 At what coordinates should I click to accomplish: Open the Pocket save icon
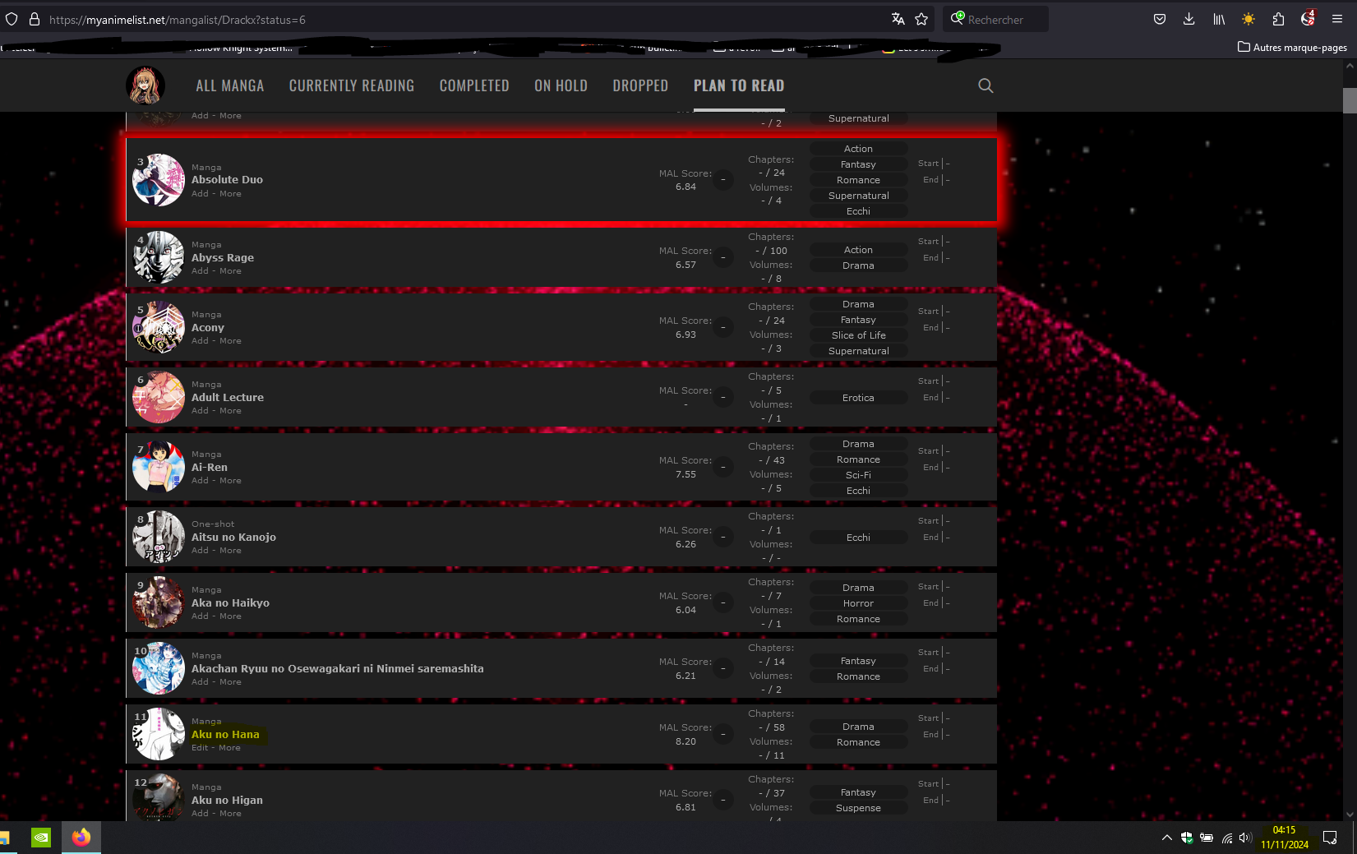[x=1160, y=19]
